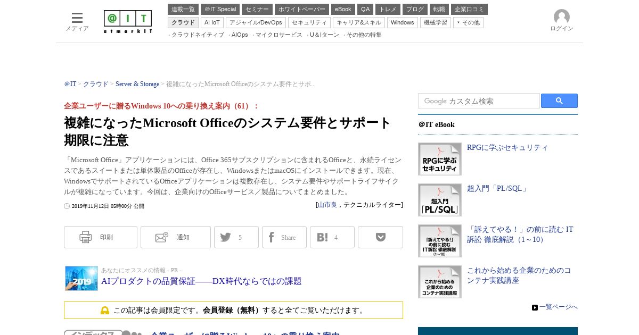
Task: Open これから始める企業のためのコンテナ link
Action: point(519,275)
